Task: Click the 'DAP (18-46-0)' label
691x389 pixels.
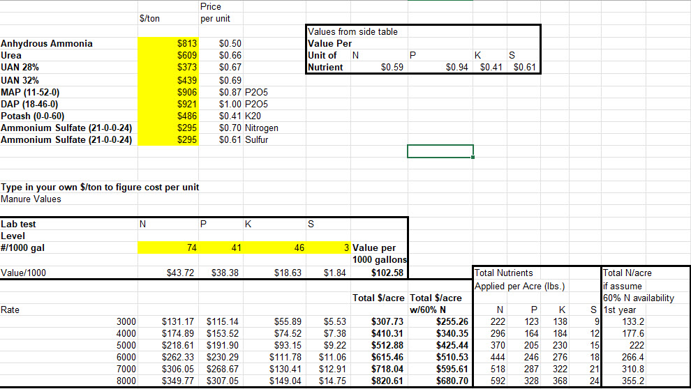Action: point(29,104)
